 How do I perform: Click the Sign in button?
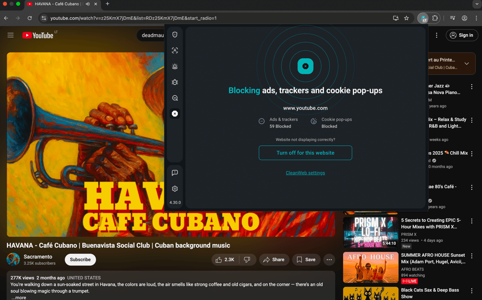point(462,35)
